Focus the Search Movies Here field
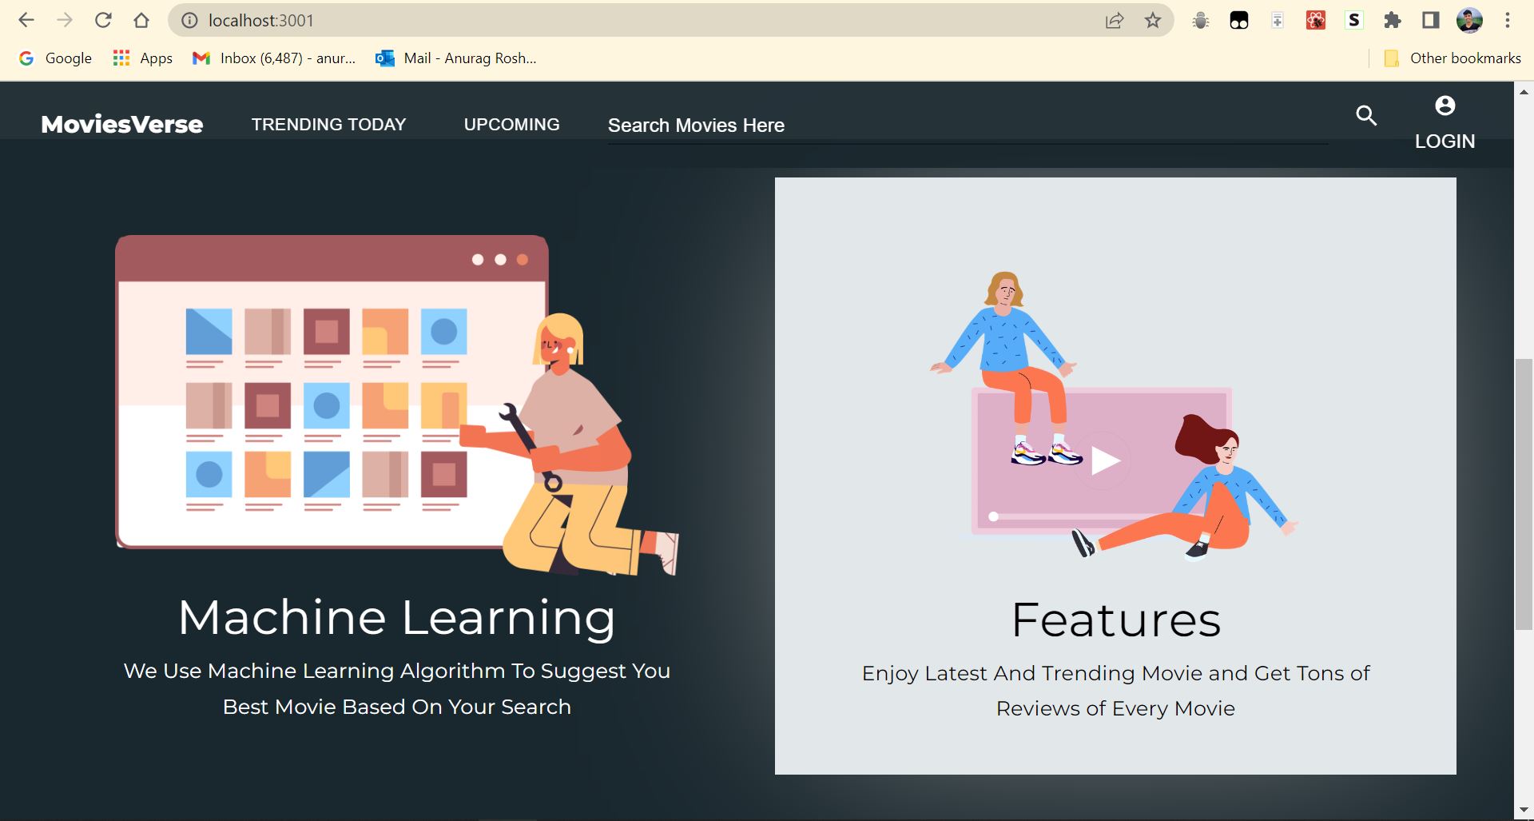 click(968, 126)
